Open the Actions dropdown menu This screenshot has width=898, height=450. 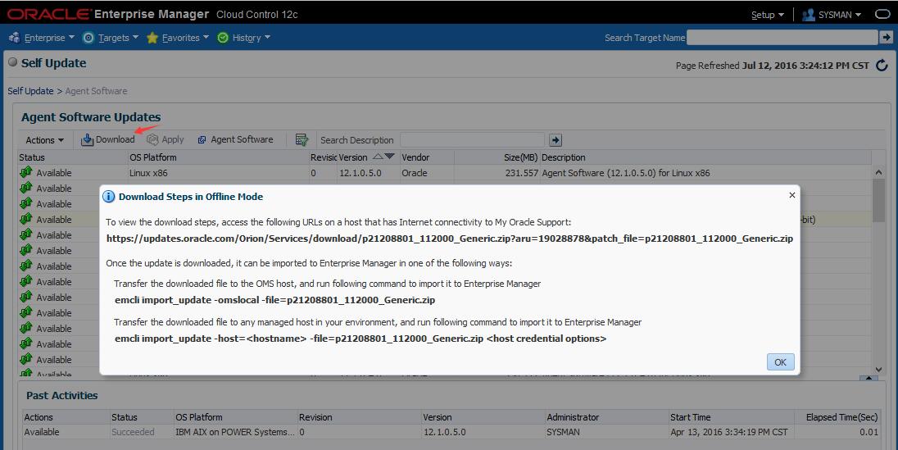click(45, 140)
